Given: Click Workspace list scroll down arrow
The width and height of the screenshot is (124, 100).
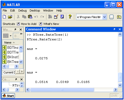Looking at the screenshot, I should coord(21,62).
